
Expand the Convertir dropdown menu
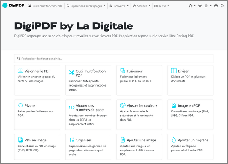[119, 6]
